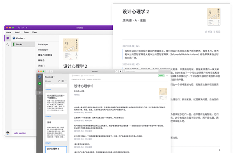Click the Redo arrow in OneNote title bar
Screen dimensions: 234x153
(23, 28)
